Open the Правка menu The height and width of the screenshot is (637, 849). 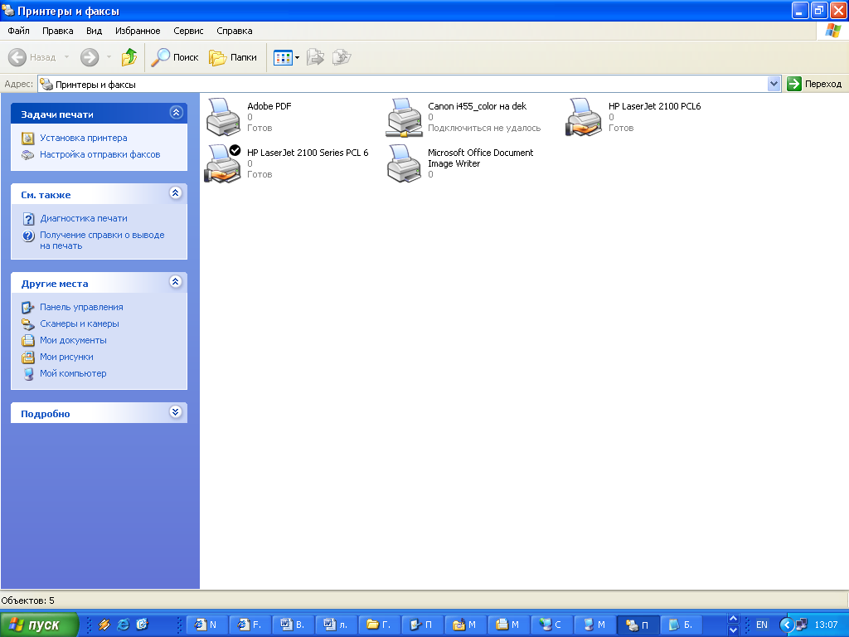[57, 31]
